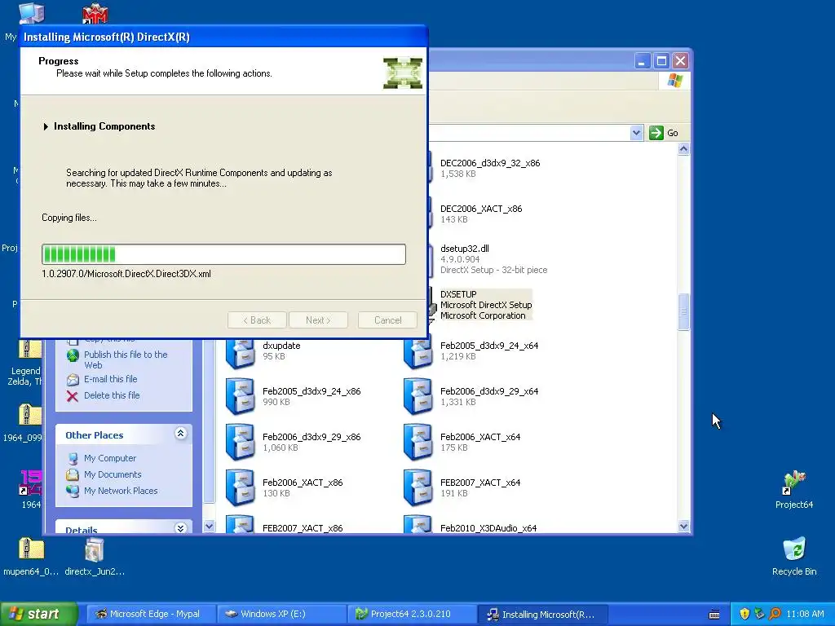Click the E-mail this file envelope icon
The image size is (835, 626).
tap(73, 380)
